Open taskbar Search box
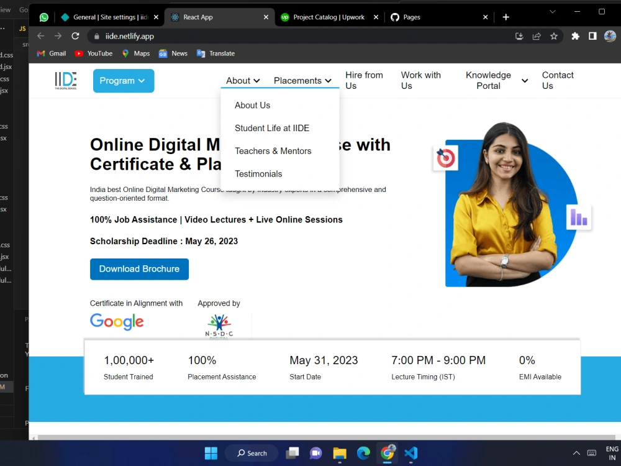The width and height of the screenshot is (621, 466). coord(252,453)
